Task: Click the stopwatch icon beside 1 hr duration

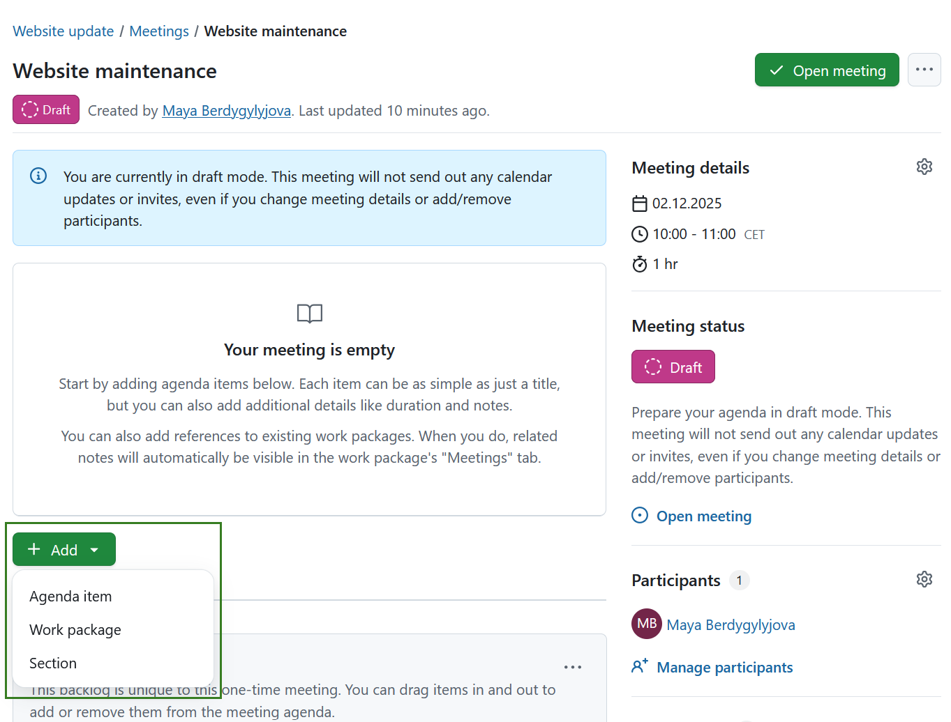Action: click(640, 264)
